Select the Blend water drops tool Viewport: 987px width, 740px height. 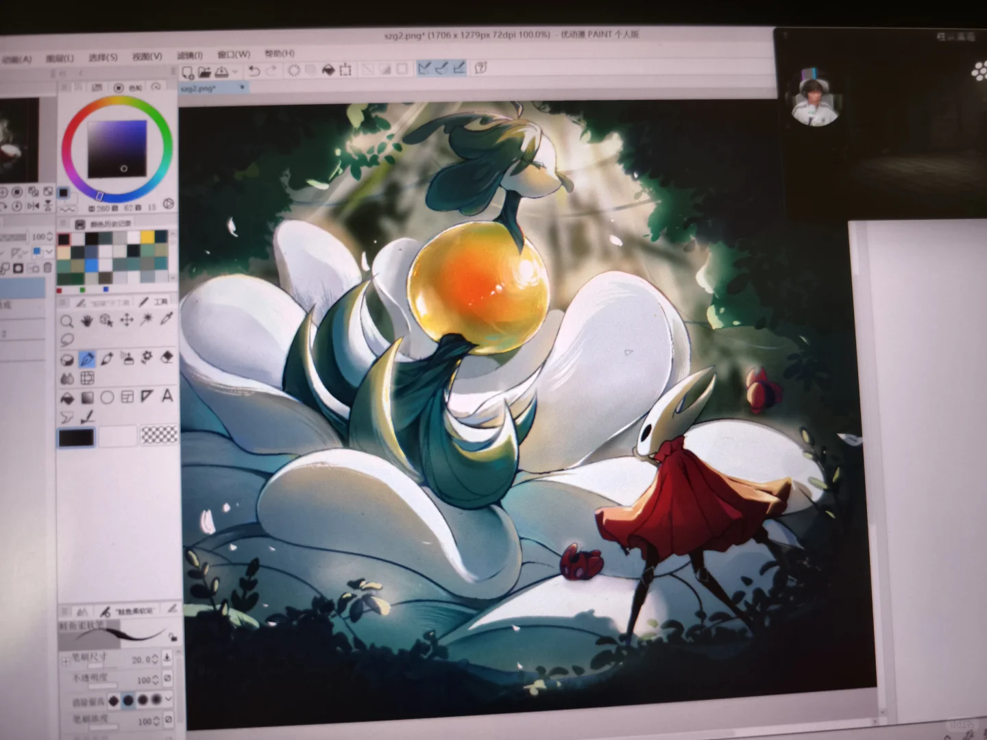(x=67, y=378)
